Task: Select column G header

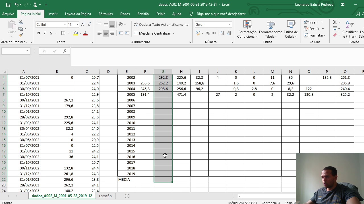Action: tap(163, 72)
